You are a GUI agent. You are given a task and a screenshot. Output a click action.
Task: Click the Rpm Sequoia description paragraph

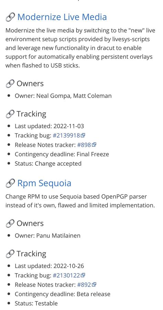[80, 201]
